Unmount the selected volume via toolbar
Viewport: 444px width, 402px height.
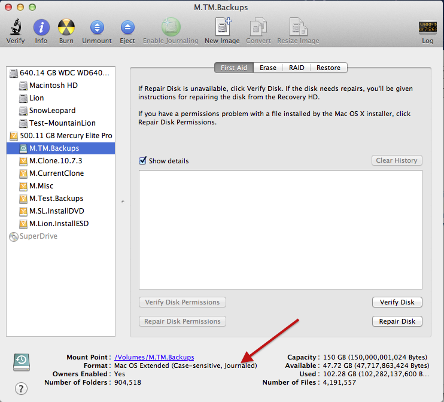(x=97, y=28)
